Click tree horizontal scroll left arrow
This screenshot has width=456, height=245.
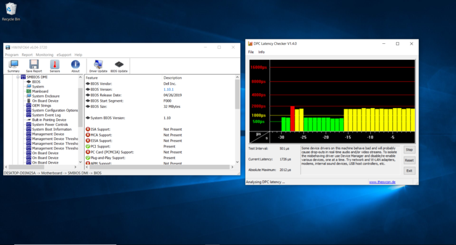pyautogui.click(x=6, y=167)
